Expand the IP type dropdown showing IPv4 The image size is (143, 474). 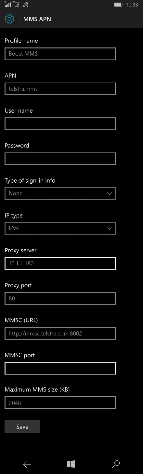(x=60, y=229)
